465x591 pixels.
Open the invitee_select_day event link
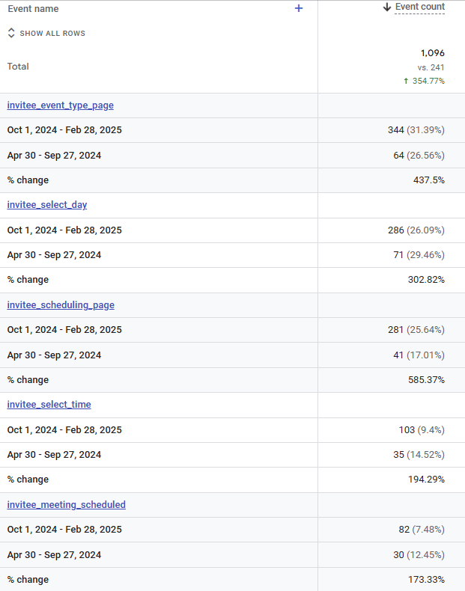point(47,205)
